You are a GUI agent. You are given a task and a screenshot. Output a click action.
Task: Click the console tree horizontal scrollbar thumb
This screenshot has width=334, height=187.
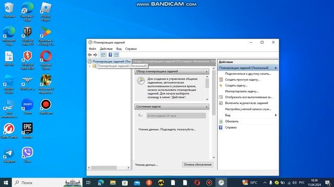tap(104, 167)
